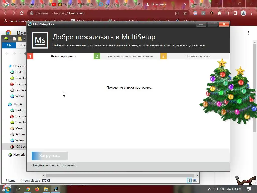Click the Explorer scrollbar right arrow
The image size is (257, 193).
pyautogui.click(x=197, y=175)
